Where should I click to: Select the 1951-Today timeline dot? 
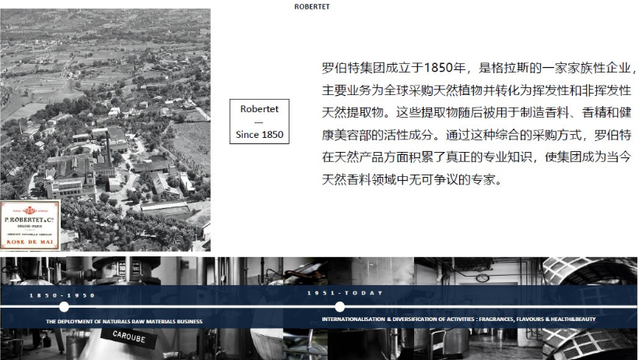pos(339,306)
